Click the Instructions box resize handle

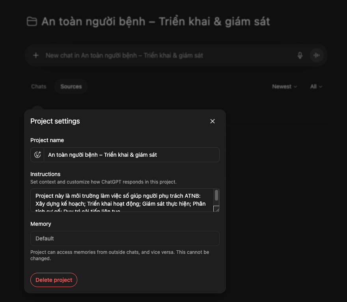216,208
